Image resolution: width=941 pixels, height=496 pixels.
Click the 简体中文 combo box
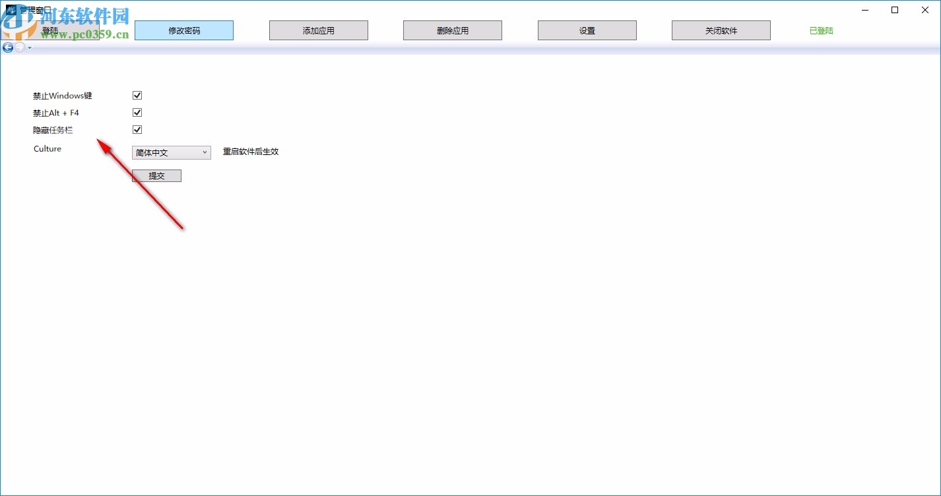click(x=171, y=152)
